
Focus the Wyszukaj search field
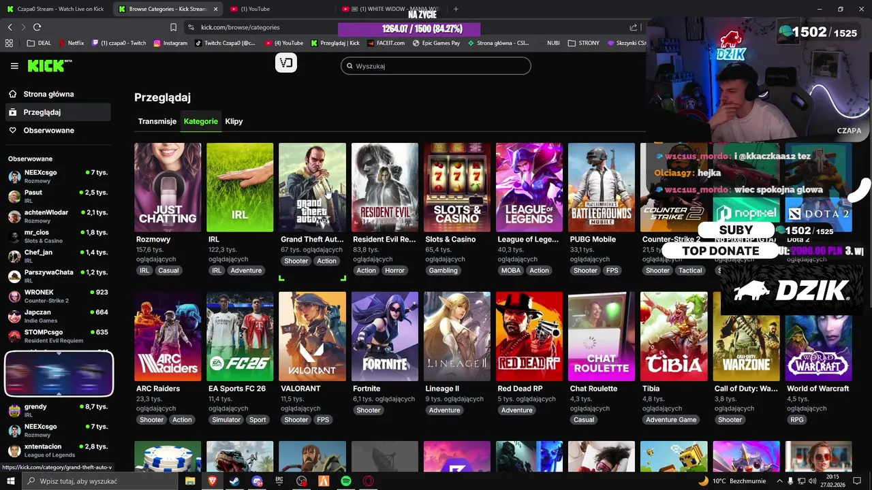[x=436, y=66]
